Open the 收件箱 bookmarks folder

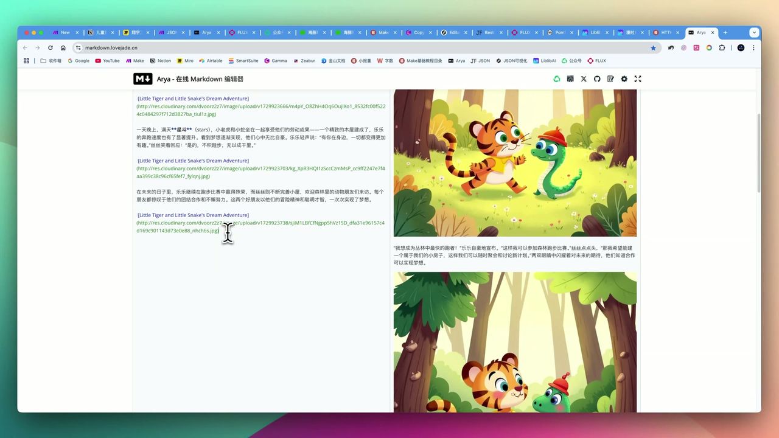(x=51, y=61)
